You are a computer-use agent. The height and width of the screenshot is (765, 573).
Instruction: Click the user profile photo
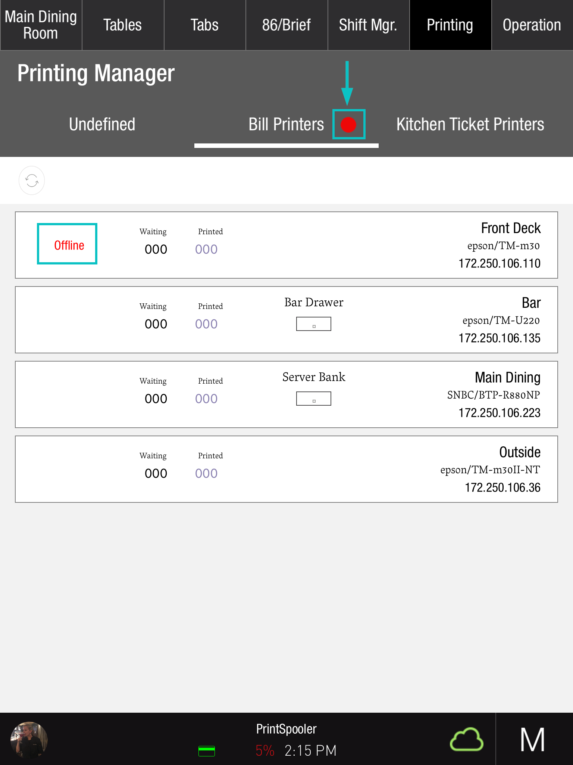click(29, 740)
